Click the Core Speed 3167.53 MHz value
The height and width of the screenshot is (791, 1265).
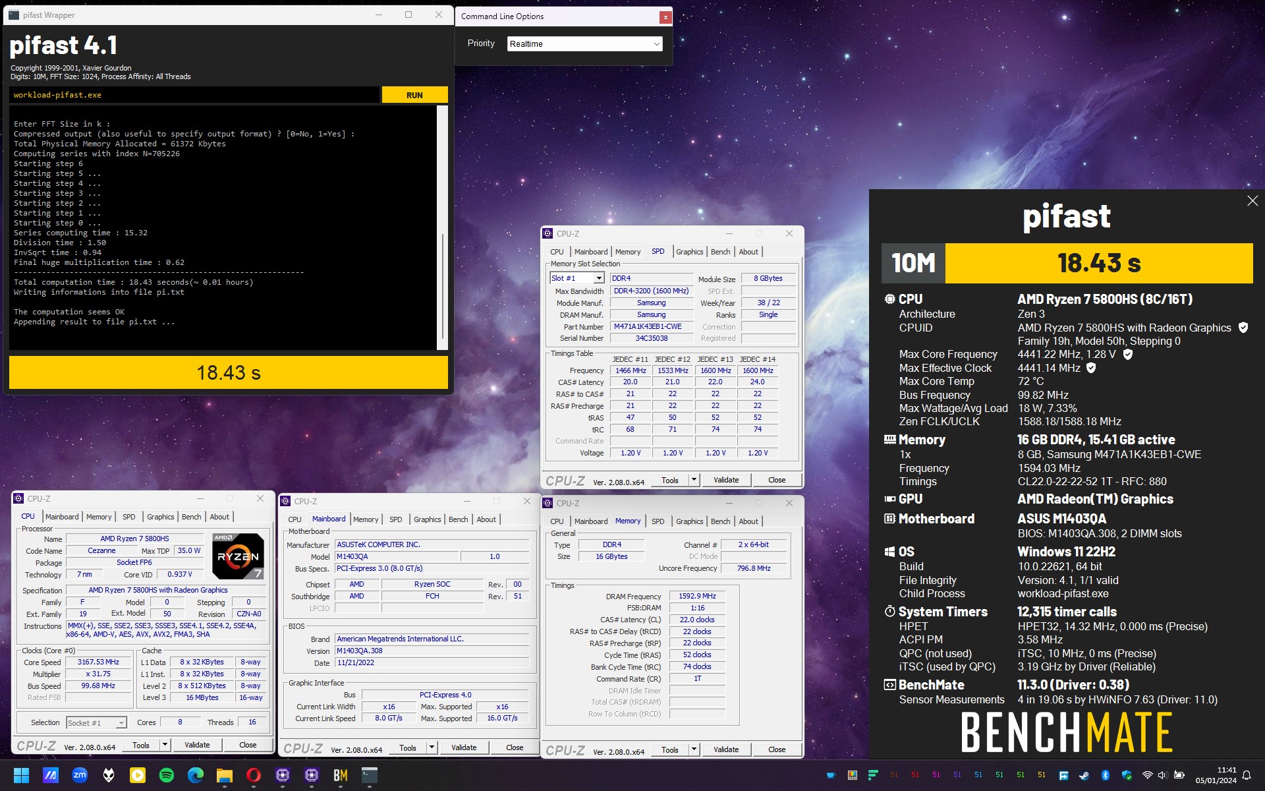coord(98,662)
